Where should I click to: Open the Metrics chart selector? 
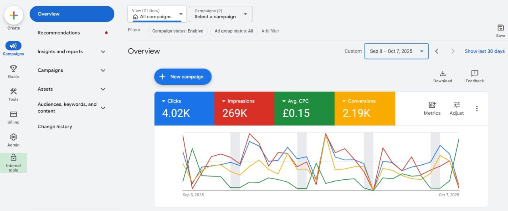(432, 105)
